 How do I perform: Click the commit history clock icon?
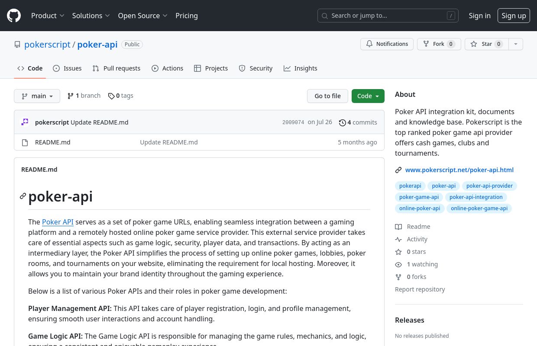(x=342, y=122)
